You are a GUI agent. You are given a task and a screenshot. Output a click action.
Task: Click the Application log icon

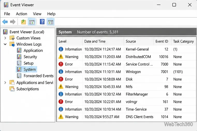point(19,51)
